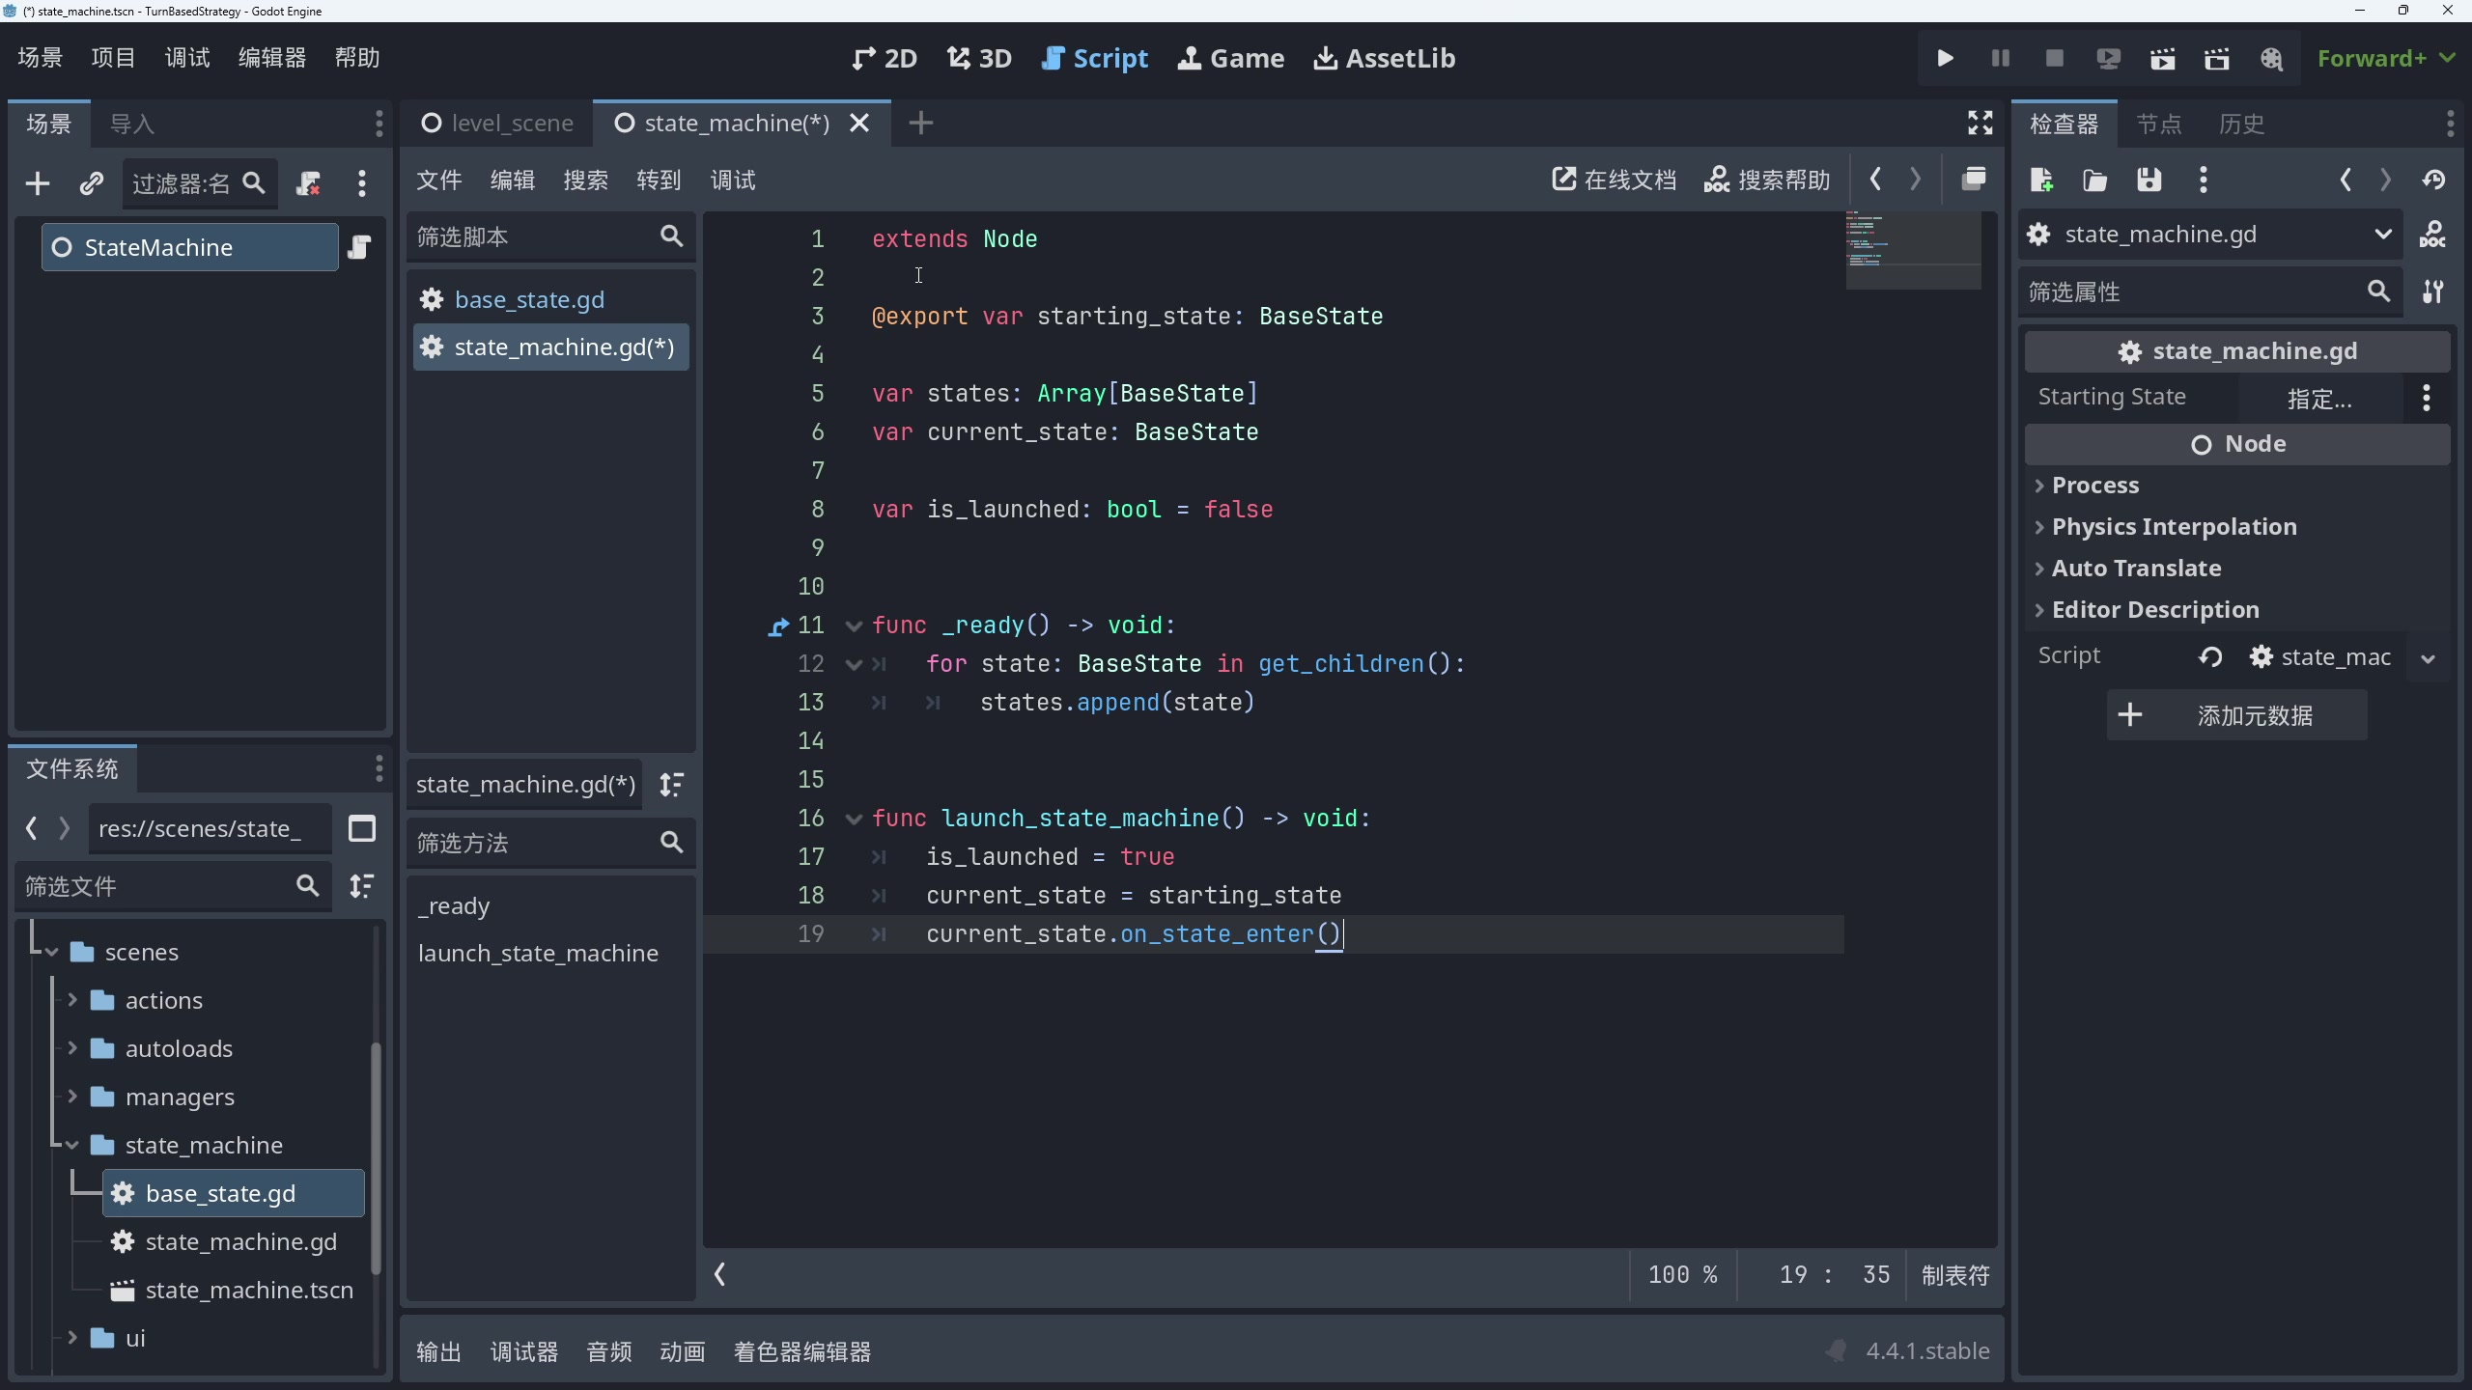Click the inspector history restore icon
Viewport: 2472px width, 1390px height.
2435,181
